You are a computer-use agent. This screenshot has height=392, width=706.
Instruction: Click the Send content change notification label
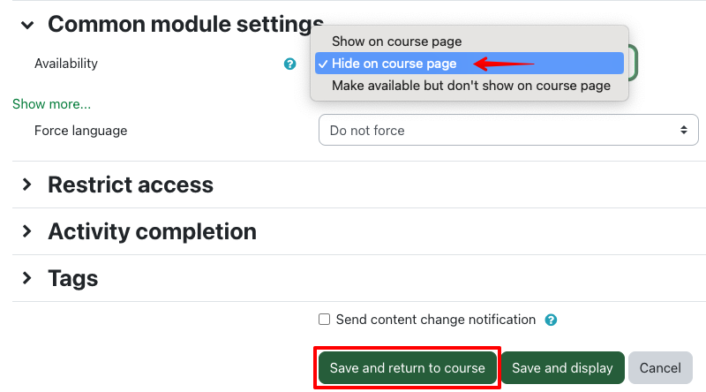coord(436,320)
